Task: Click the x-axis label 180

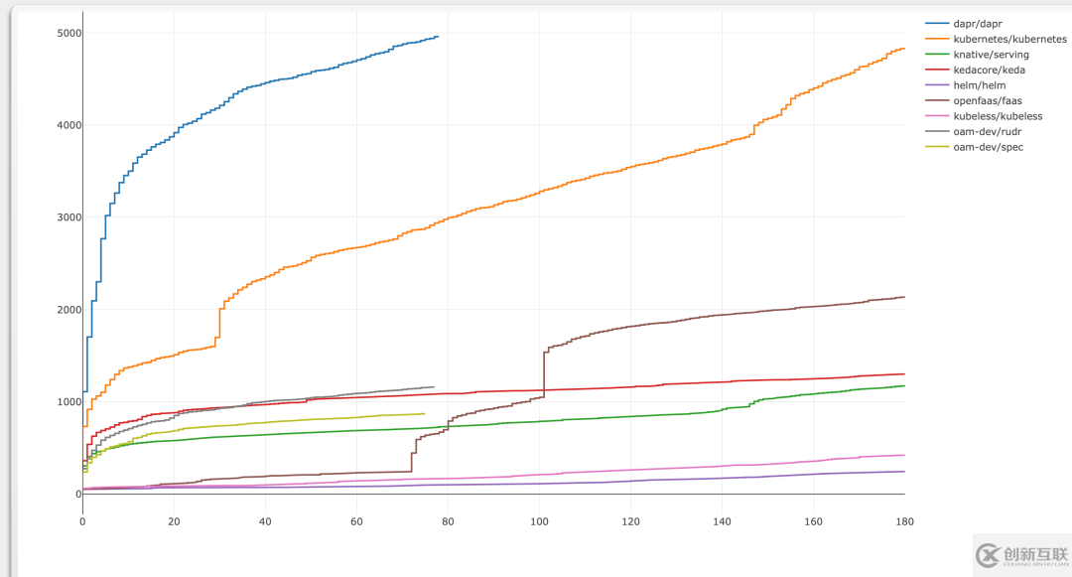Action: tap(904, 521)
